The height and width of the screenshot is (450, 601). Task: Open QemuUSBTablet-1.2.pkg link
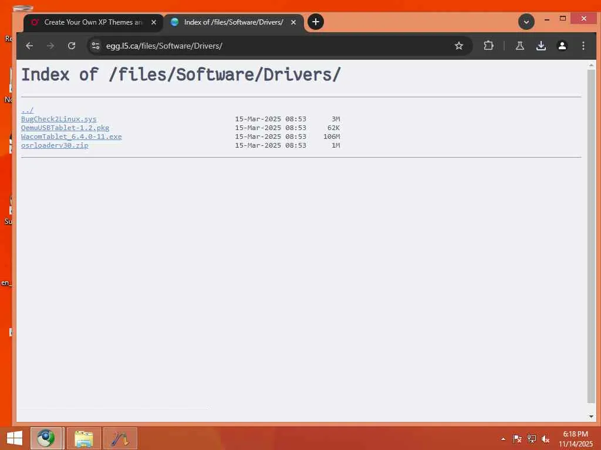[65, 128]
